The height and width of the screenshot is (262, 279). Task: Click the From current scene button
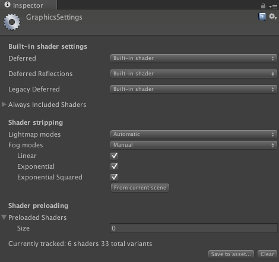tap(140, 188)
